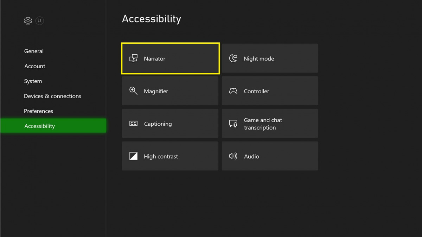Image resolution: width=422 pixels, height=237 pixels.
Task: Click the Magnifier zoom-glass icon
Action: click(x=133, y=91)
